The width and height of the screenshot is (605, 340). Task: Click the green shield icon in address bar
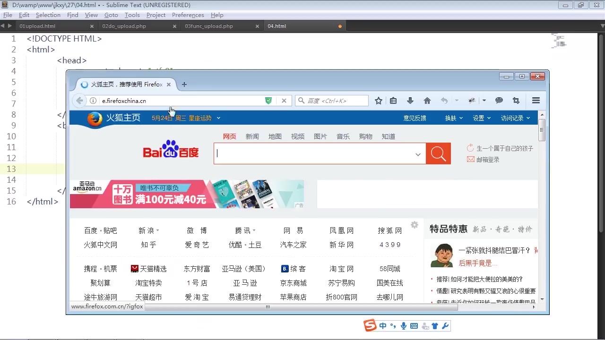tap(268, 101)
